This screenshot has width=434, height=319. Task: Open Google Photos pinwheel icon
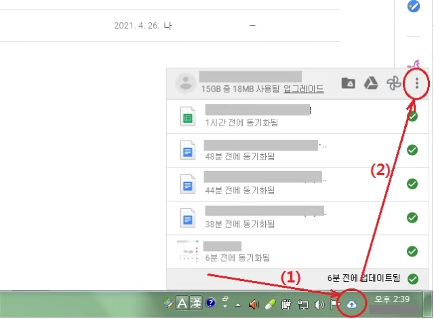click(393, 83)
